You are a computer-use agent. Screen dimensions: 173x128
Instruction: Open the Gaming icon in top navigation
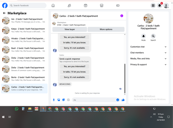click(118, 6)
